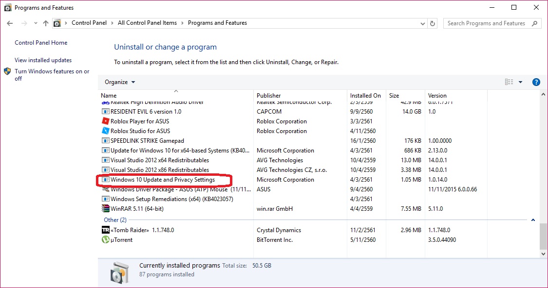Image resolution: width=548 pixels, height=288 pixels.
Task: Click the SPEEDLINK STRIKE Gamepad icon
Action: (105, 141)
